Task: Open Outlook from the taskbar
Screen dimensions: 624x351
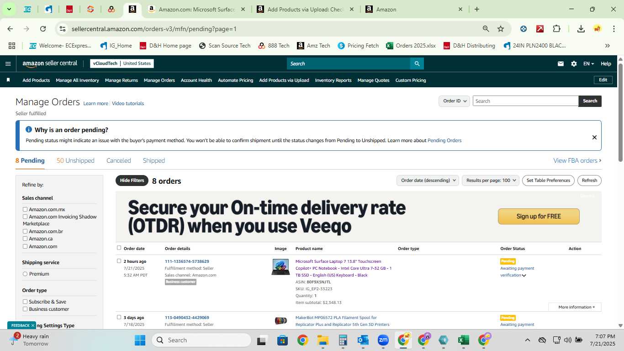Action: point(363,340)
